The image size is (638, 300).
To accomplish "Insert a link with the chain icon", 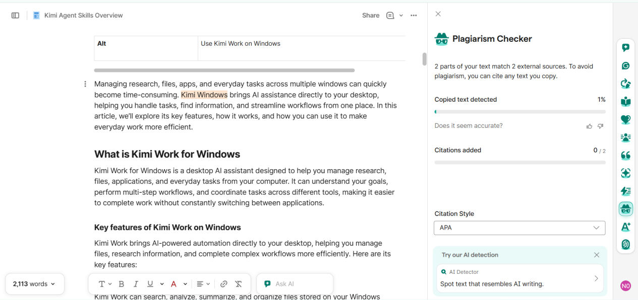I will pos(224,284).
